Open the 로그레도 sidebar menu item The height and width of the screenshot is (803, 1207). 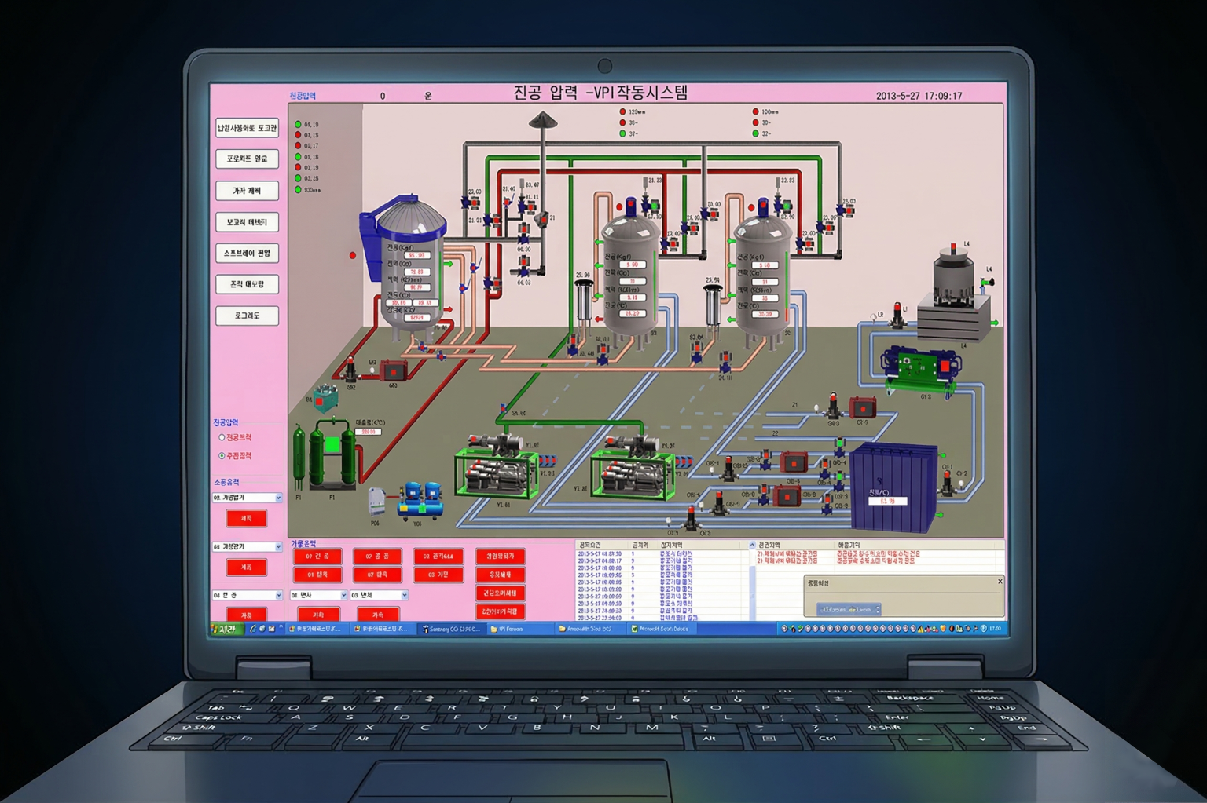(x=247, y=316)
